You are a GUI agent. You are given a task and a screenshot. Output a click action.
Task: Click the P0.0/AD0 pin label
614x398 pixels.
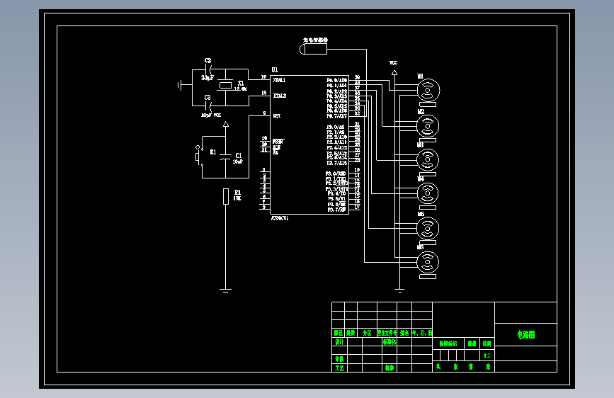point(337,80)
